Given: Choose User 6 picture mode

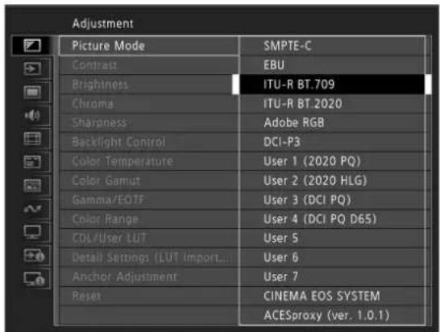Looking at the screenshot, I should pos(333,258).
